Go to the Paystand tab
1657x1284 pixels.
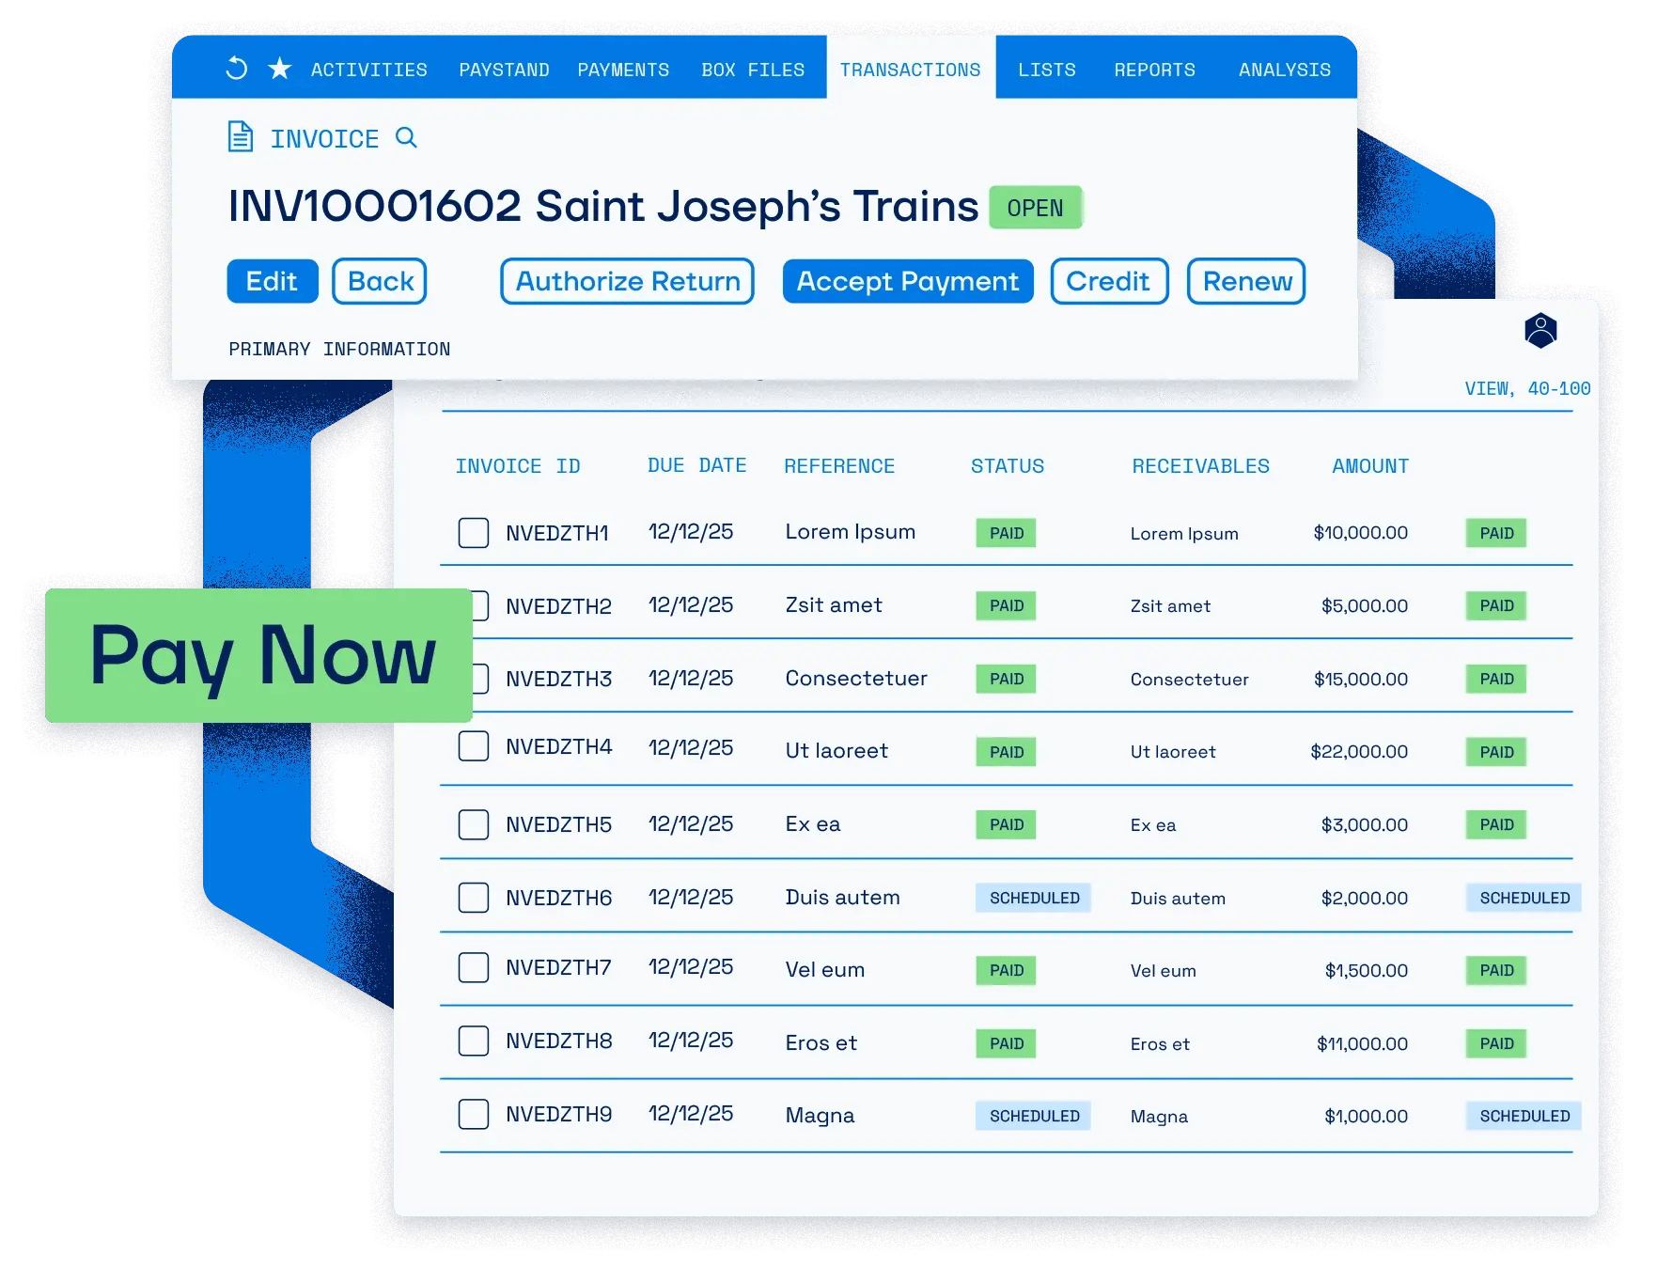pos(504,70)
